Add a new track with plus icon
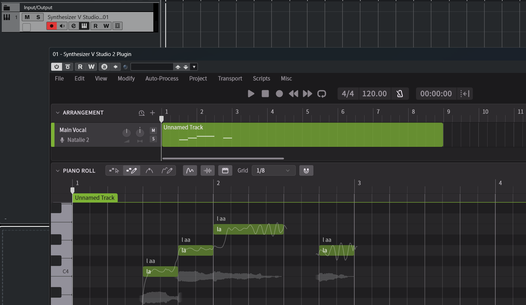This screenshot has width=526, height=305. point(152,113)
